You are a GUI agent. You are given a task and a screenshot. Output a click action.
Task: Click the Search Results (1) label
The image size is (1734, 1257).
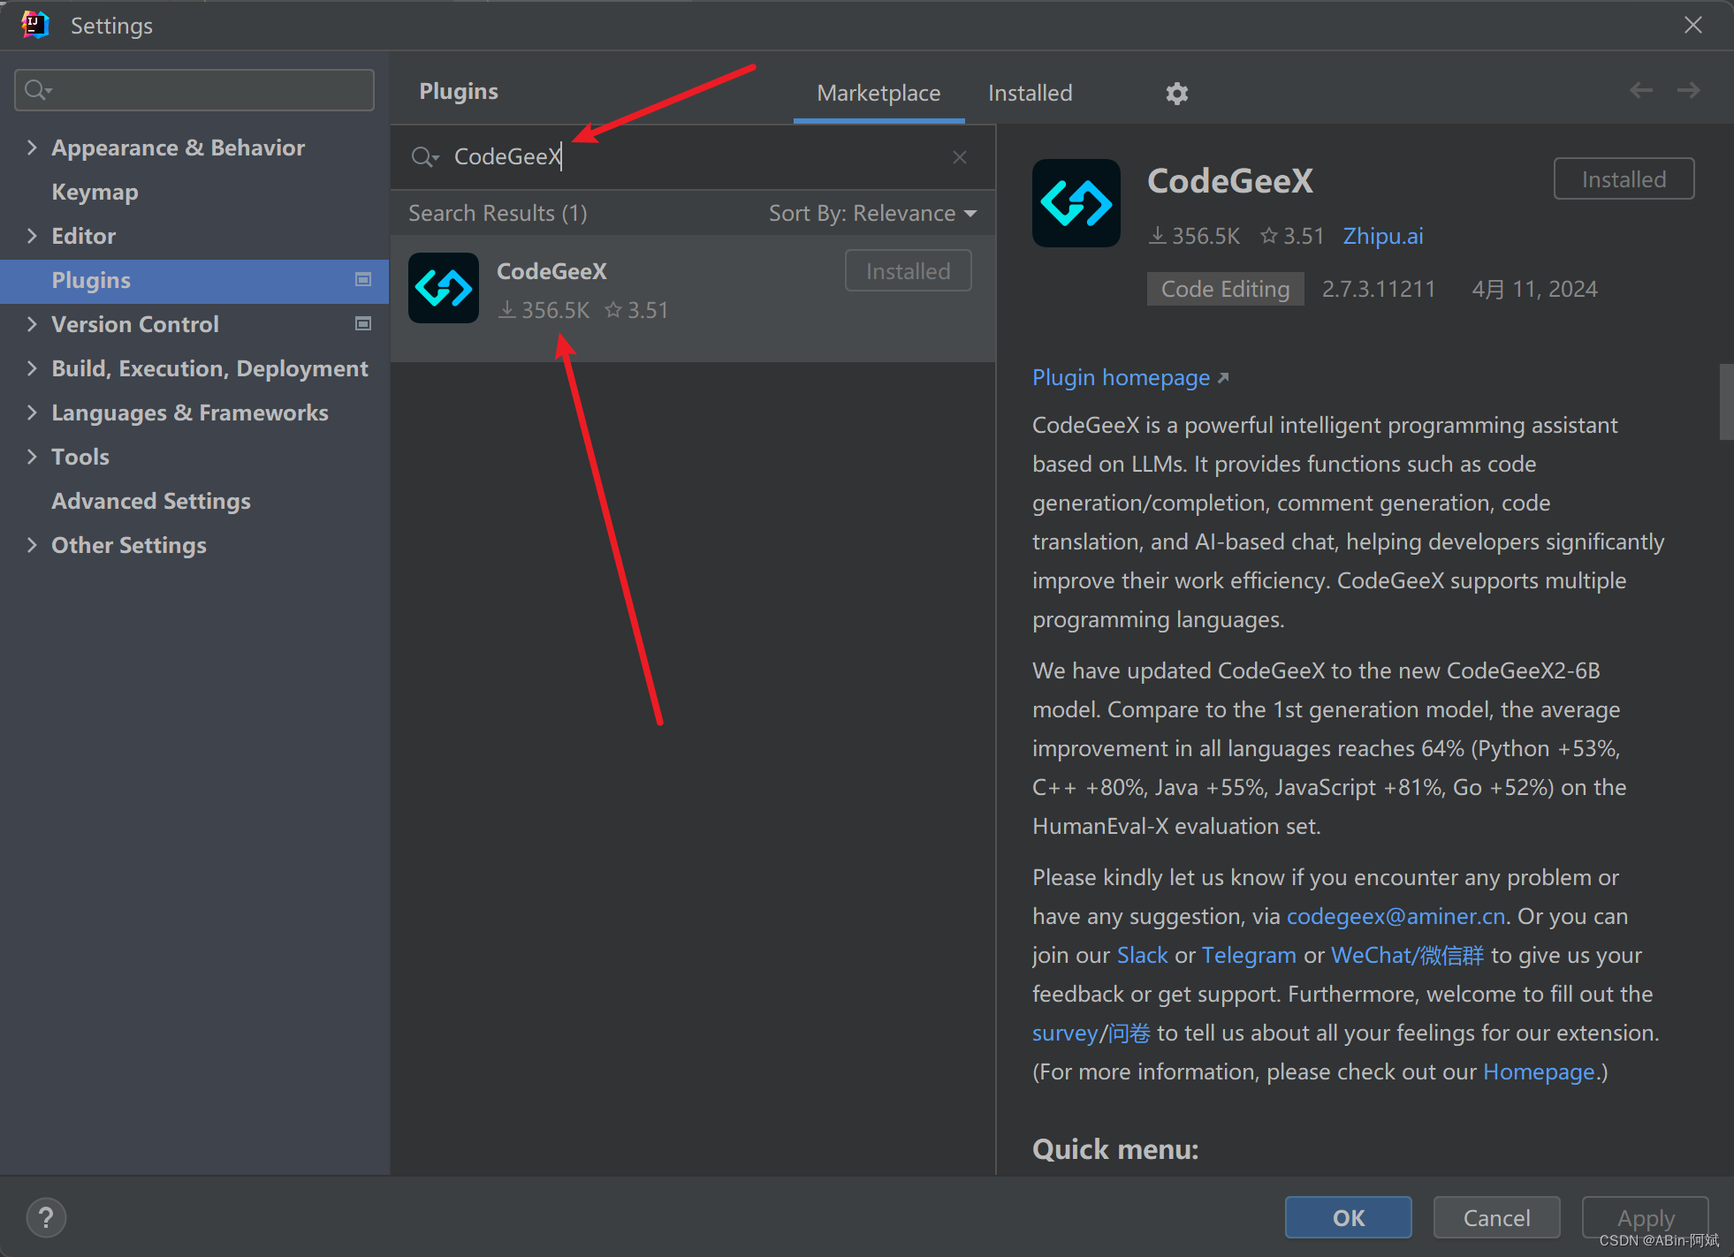click(498, 214)
